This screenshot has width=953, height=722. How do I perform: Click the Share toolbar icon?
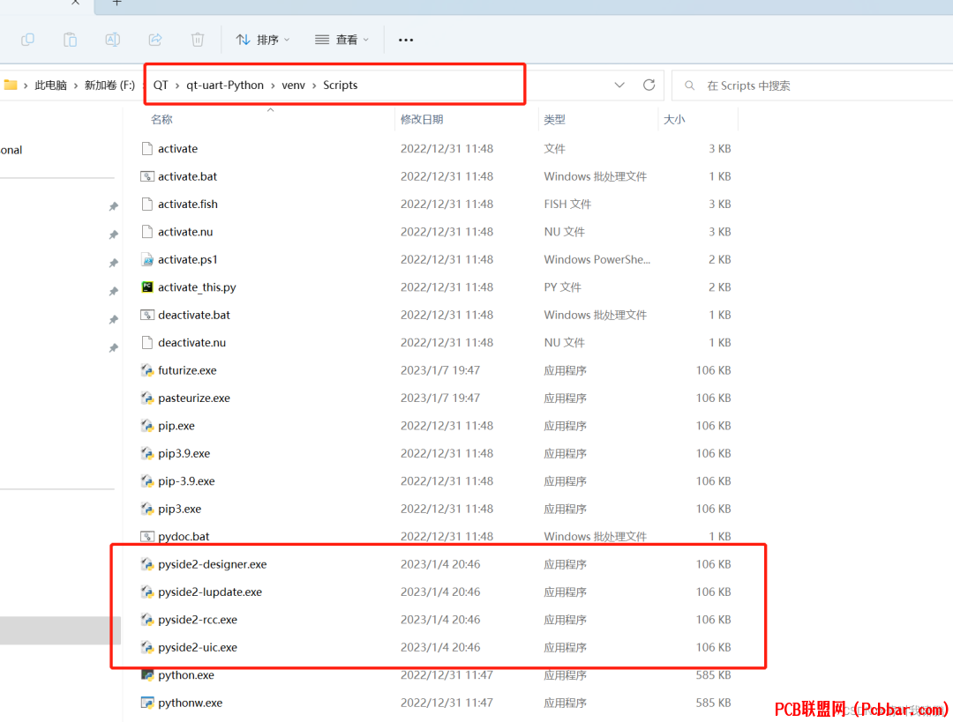click(155, 40)
